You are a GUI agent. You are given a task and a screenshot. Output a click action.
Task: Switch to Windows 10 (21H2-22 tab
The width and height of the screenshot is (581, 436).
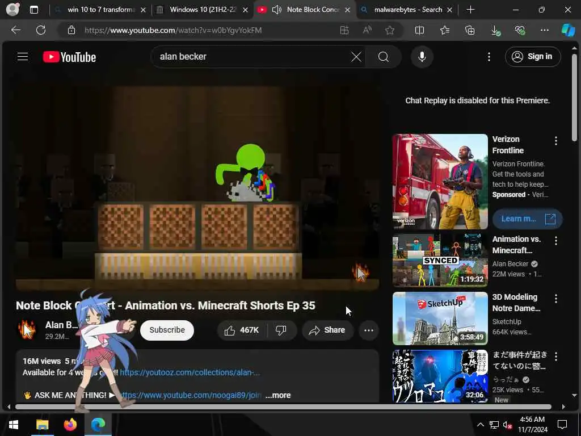[203, 10]
